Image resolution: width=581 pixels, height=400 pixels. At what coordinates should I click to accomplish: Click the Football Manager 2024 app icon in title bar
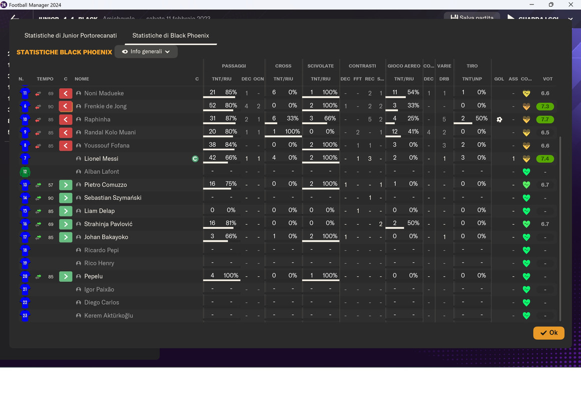(x=4, y=5)
